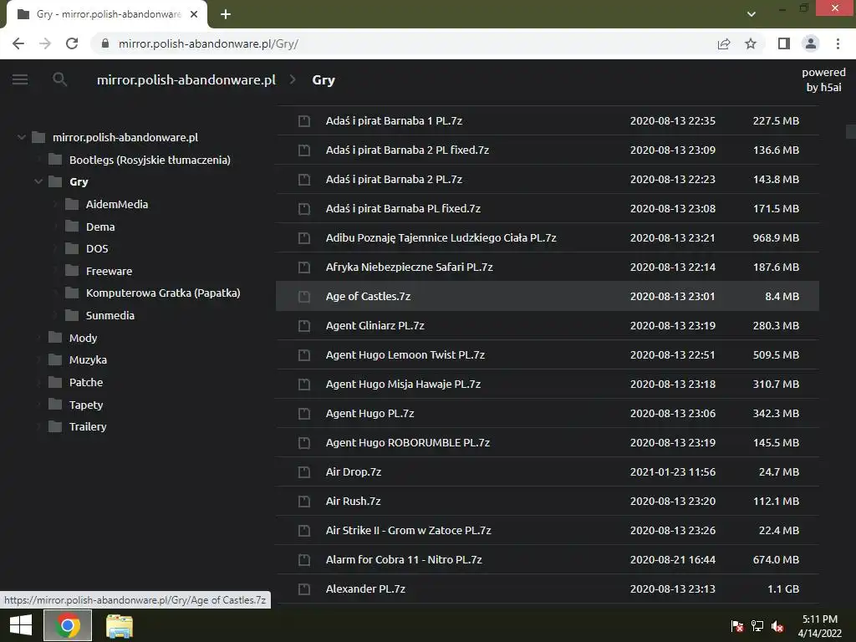Viewport: 856px width, 642px height.
Task: Download Adibu Poznaję Tajemnice Ludzkiego Ciała PL.7z
Action: [x=547, y=238]
